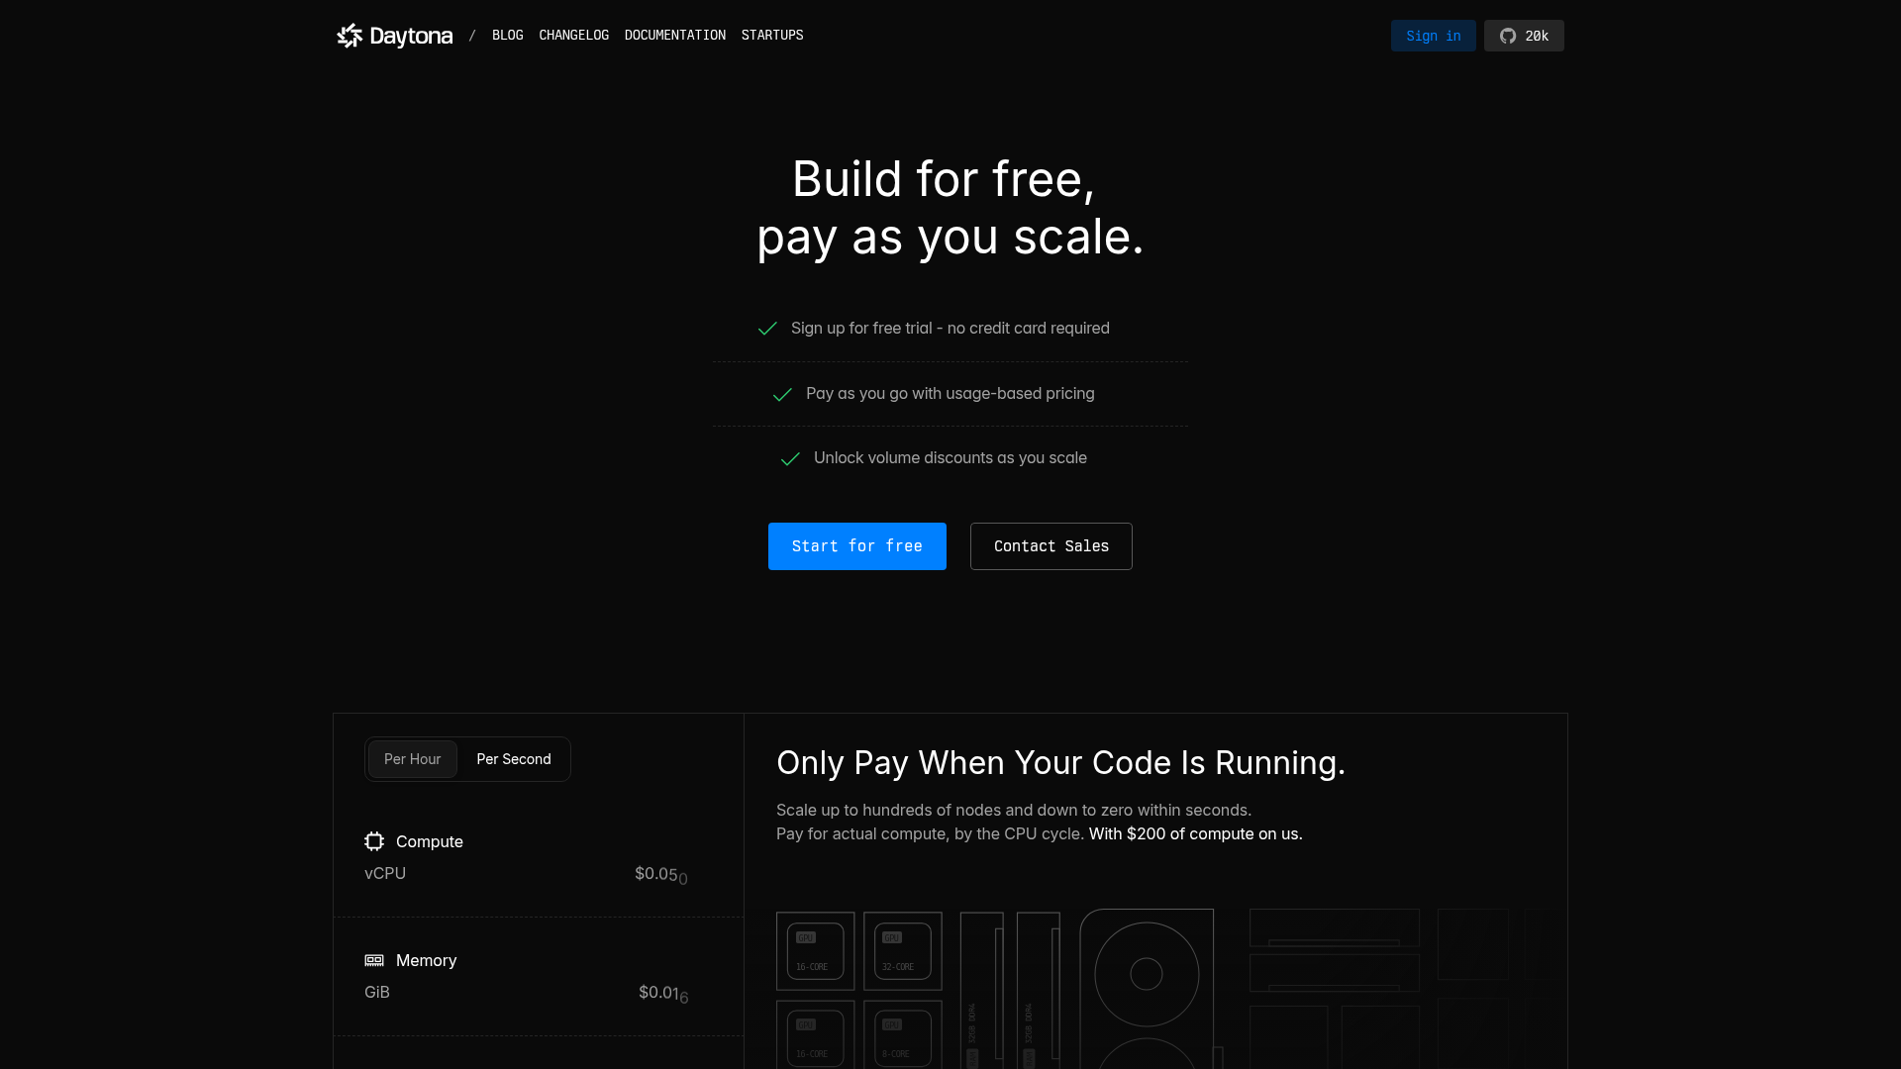The image size is (1901, 1069).
Task: Click the 32-CORE CPU chip illustration
Action: [903, 951]
